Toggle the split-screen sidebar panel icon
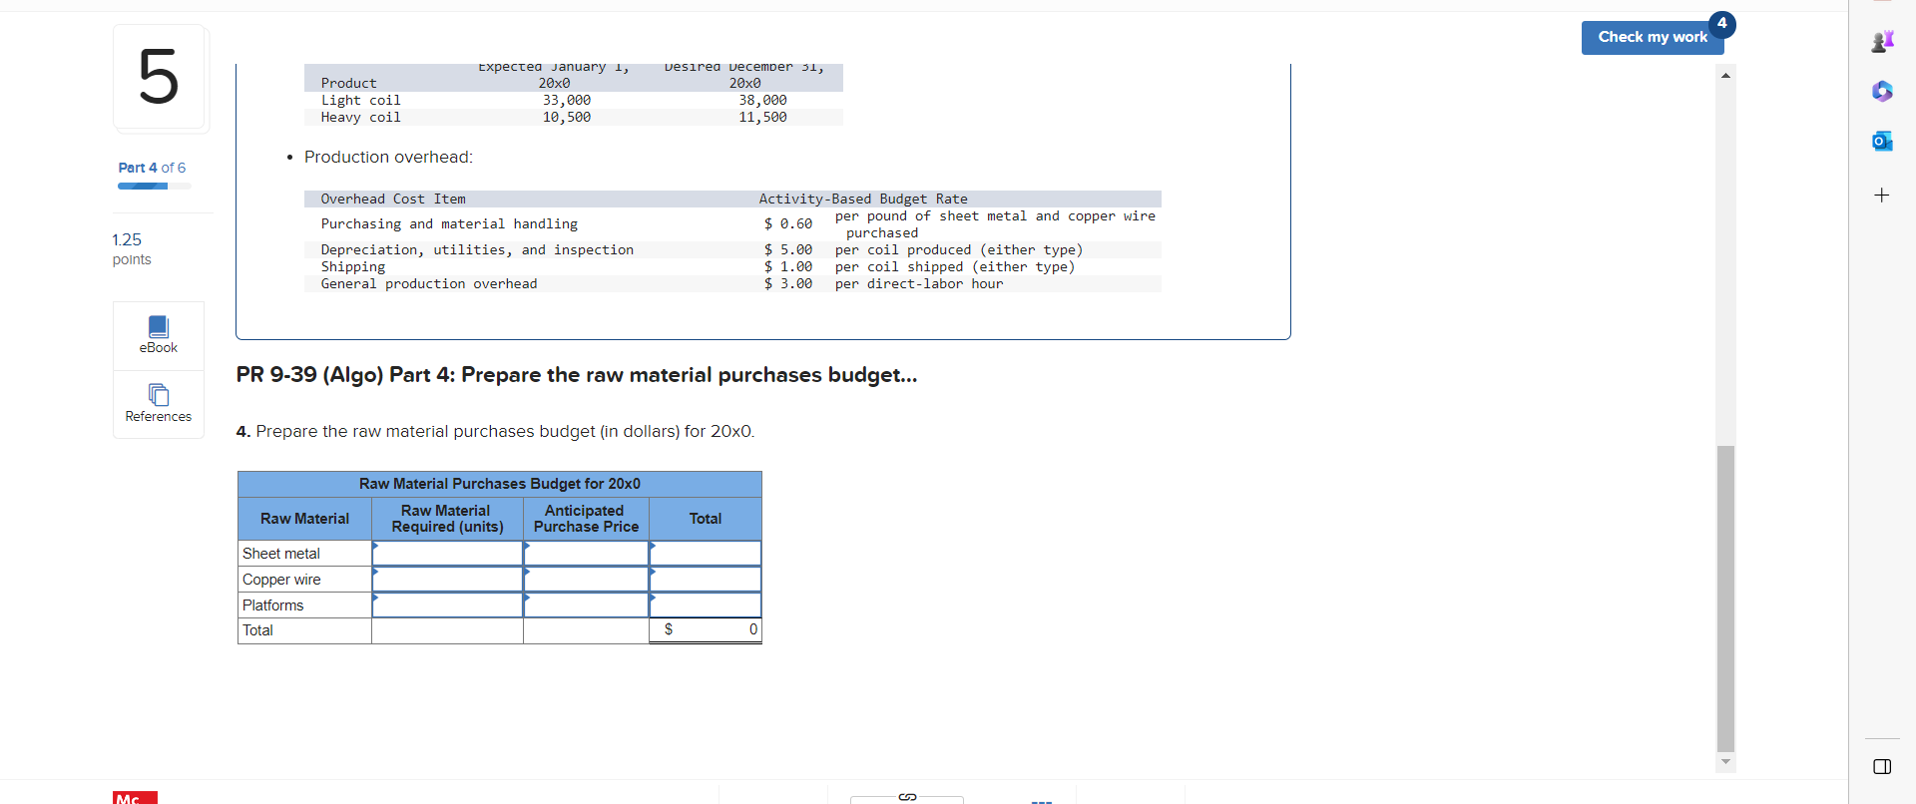 (x=1882, y=766)
